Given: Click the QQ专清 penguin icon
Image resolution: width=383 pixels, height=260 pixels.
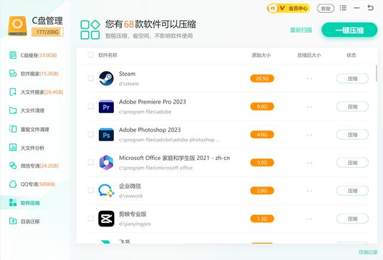Looking at the screenshot, I should click(13, 184).
